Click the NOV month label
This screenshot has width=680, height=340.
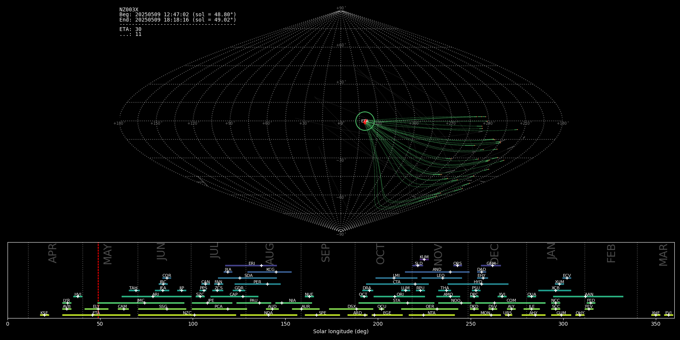[x=438, y=255]
